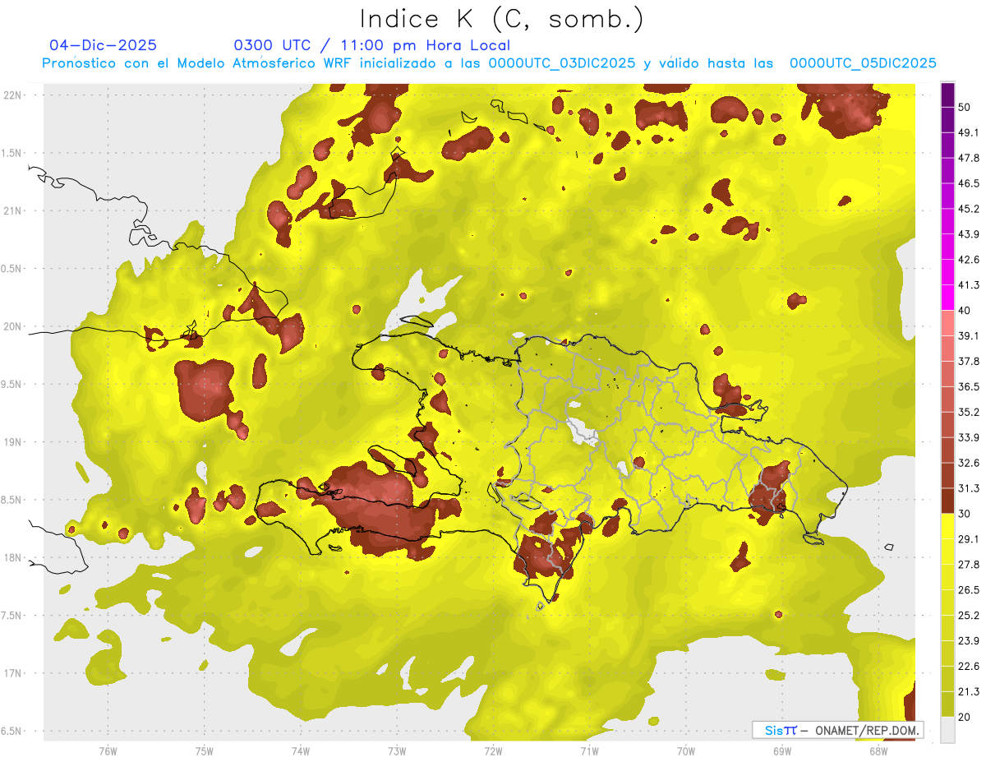Select the salmon color bar segment between 39.1 and 40
The image size is (986, 762).
[x=947, y=323]
